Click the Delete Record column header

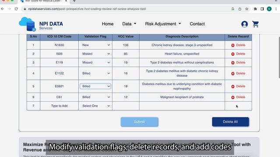[238, 37]
